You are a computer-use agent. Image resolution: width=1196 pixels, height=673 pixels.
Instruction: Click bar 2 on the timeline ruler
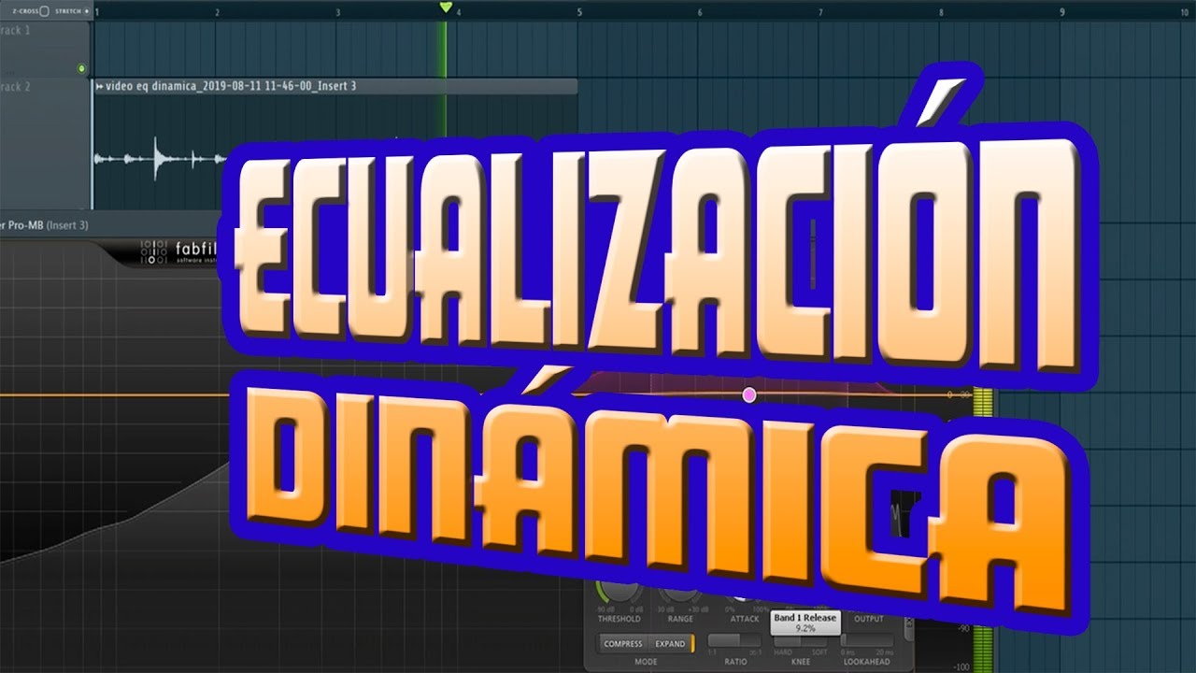coord(217,11)
